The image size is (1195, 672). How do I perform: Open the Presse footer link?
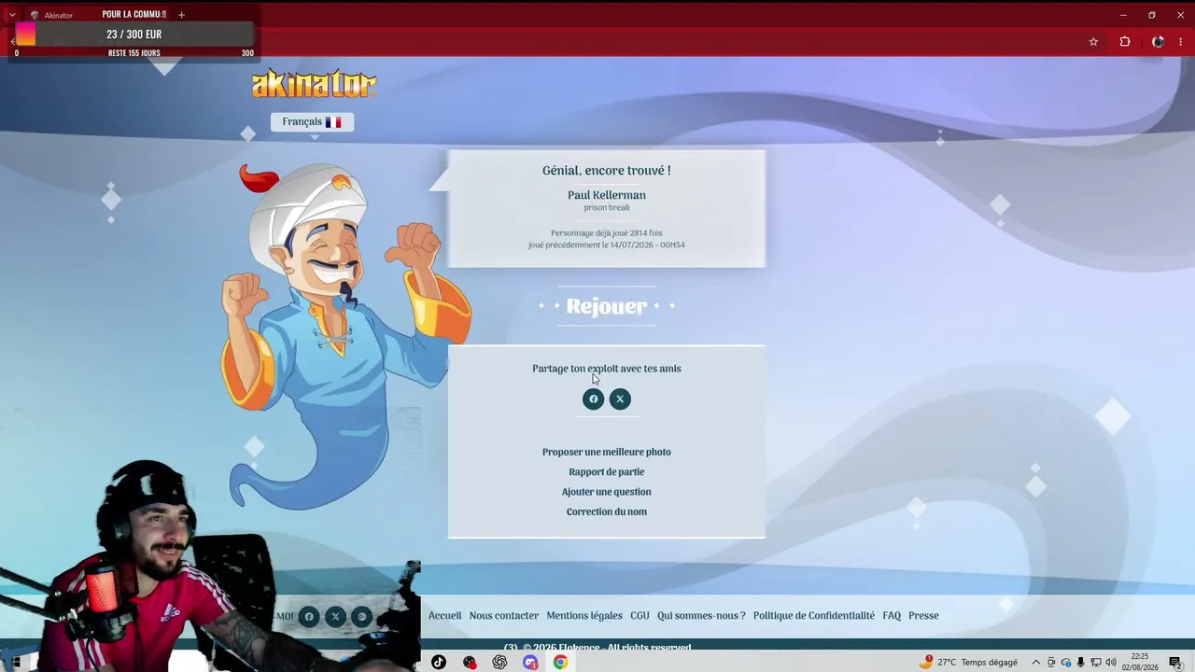[923, 616]
